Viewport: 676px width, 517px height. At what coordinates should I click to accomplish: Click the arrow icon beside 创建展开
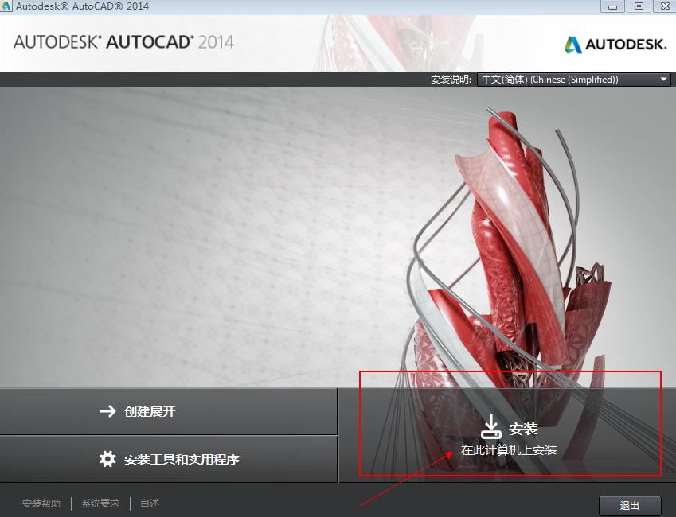(107, 411)
